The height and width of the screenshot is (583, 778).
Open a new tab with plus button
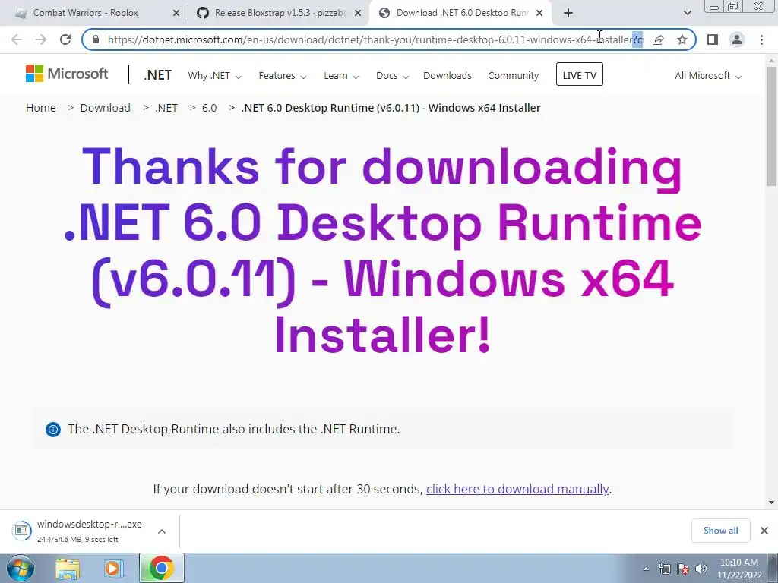coord(568,14)
